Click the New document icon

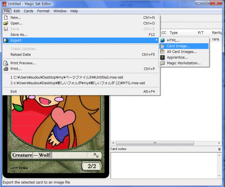[x=6, y=18]
